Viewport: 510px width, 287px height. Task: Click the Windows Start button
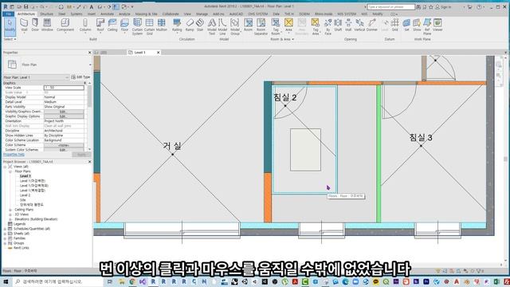[6, 281]
